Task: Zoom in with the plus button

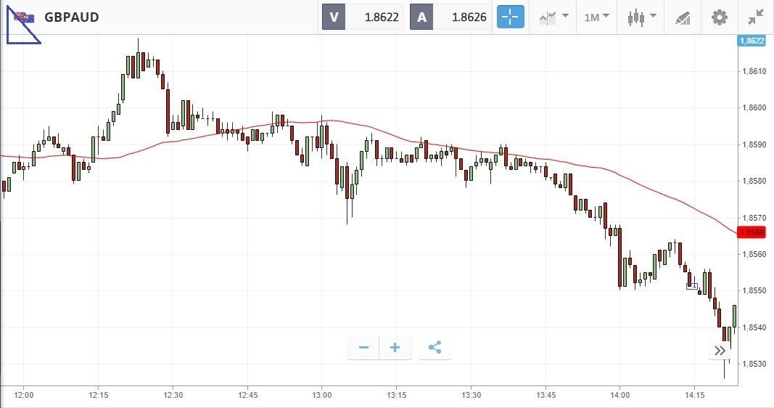Action: click(x=395, y=348)
